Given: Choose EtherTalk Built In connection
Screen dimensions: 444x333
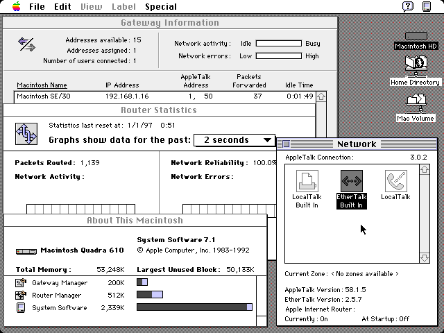Looking at the screenshot, I should click(x=352, y=181).
